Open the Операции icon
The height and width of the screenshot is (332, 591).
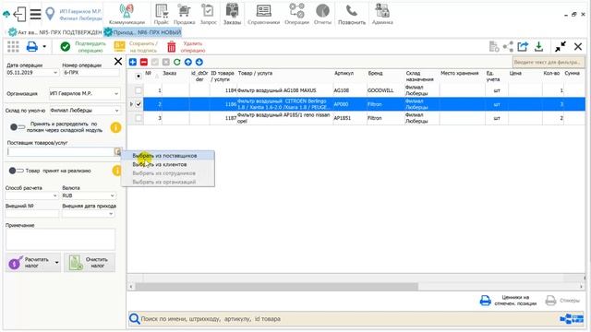[296, 11]
